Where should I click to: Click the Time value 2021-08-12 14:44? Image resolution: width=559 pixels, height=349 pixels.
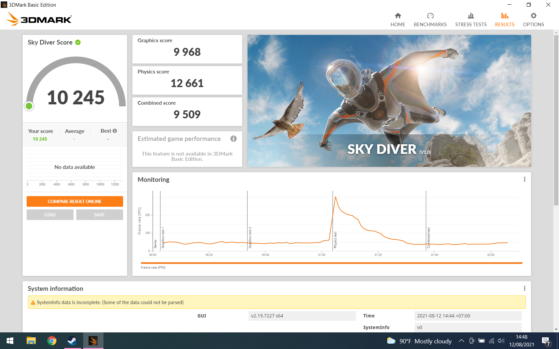point(468,316)
